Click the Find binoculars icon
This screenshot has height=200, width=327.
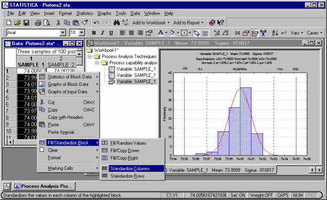tap(117, 23)
